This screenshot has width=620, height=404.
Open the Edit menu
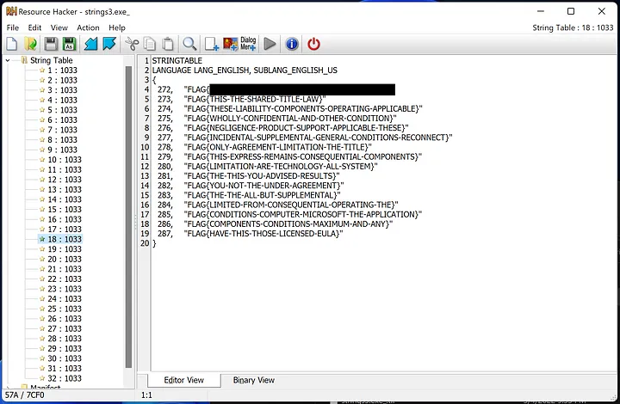tap(34, 28)
